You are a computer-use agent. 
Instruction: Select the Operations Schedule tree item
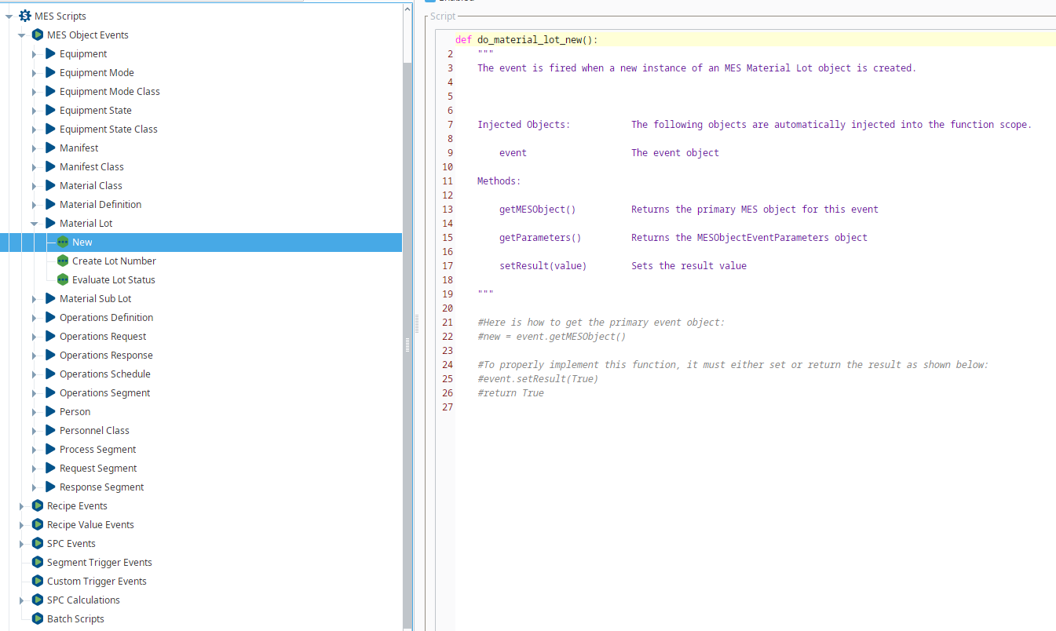104,374
